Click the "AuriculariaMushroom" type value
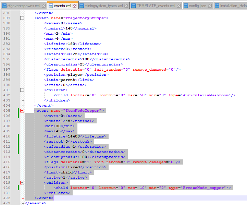Viewport: 247px width, 205px height. click(206, 95)
